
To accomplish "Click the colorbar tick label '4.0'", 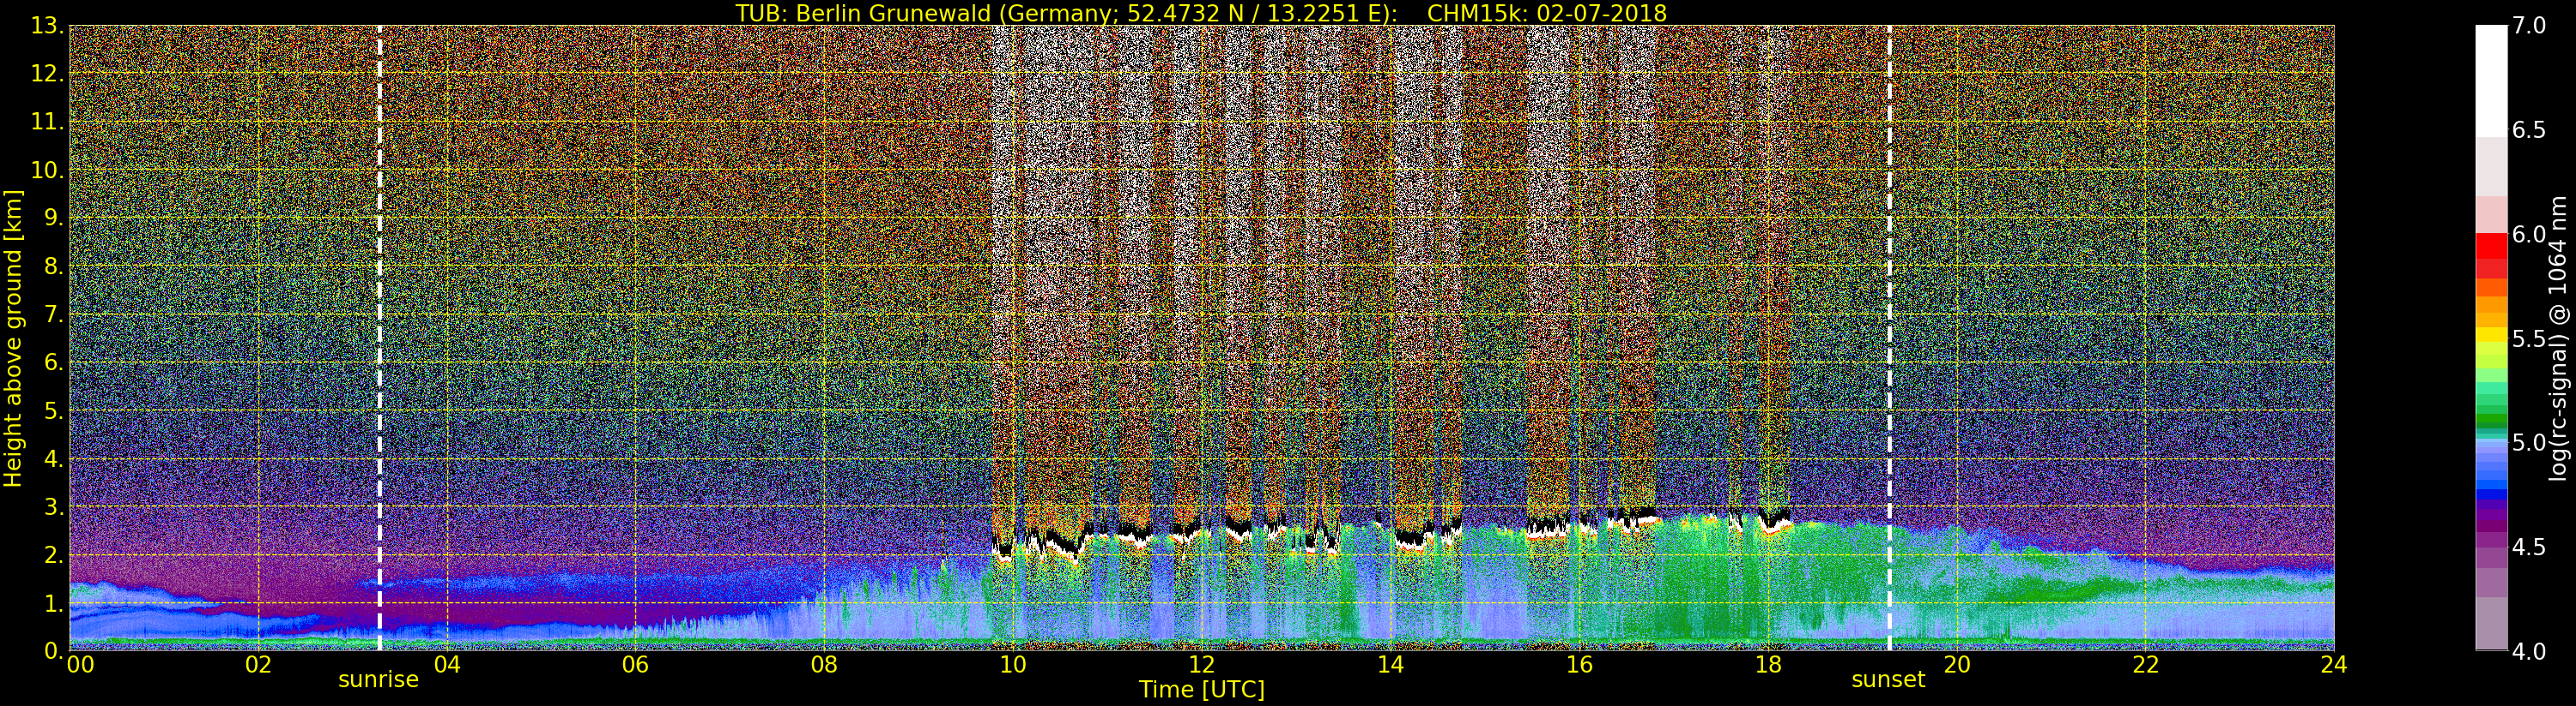I will [2529, 651].
